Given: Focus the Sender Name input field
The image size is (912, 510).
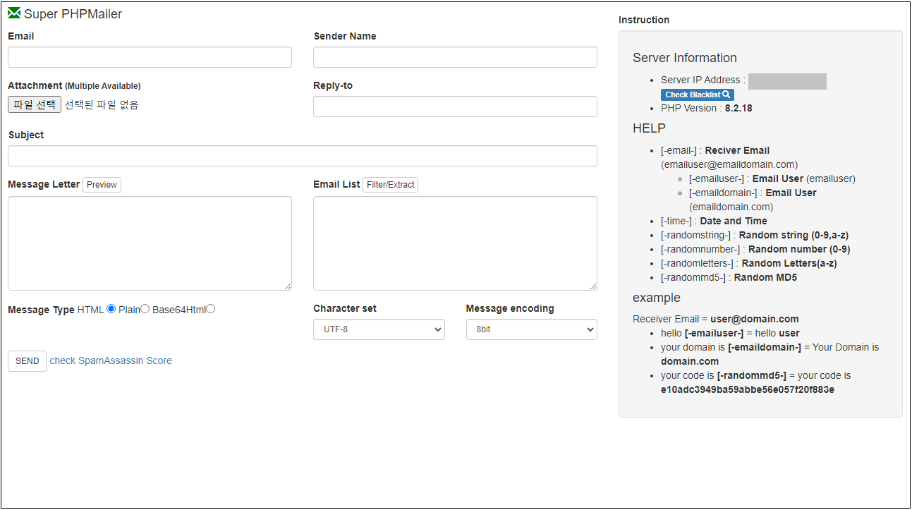Looking at the screenshot, I should click(455, 57).
